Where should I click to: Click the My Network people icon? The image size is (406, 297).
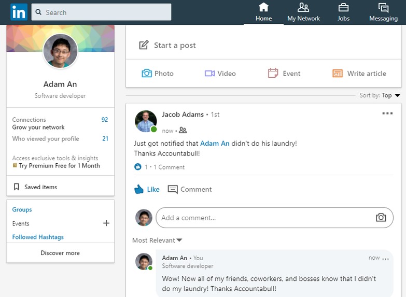303,7
